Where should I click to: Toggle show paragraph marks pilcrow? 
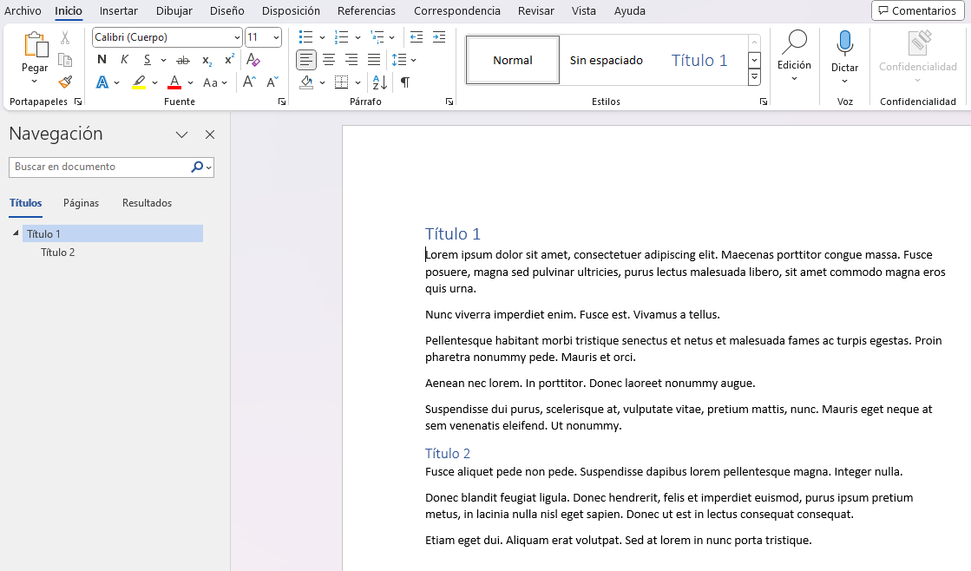click(404, 82)
